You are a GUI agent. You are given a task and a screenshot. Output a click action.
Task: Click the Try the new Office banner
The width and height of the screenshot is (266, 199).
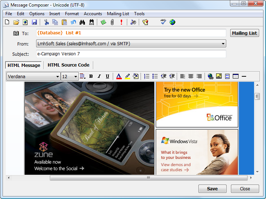click(x=197, y=105)
